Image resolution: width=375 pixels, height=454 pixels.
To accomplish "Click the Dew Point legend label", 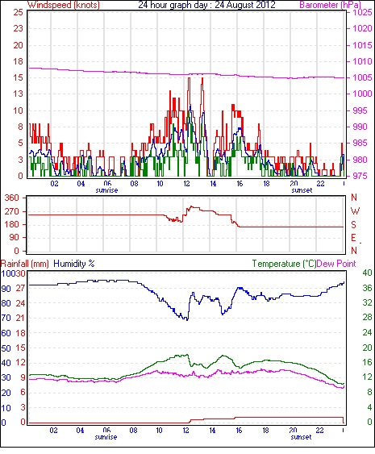I will 336,264.
